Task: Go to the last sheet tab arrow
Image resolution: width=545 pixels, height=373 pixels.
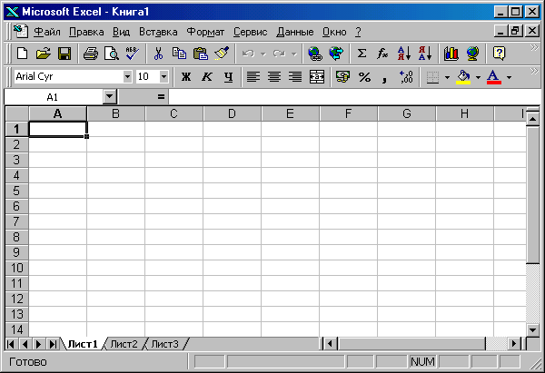Action: point(53,344)
